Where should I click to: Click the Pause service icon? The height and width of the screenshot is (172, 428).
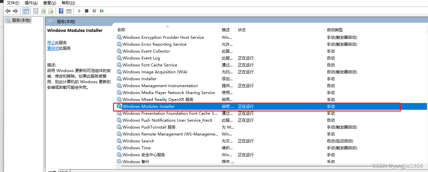(94, 11)
